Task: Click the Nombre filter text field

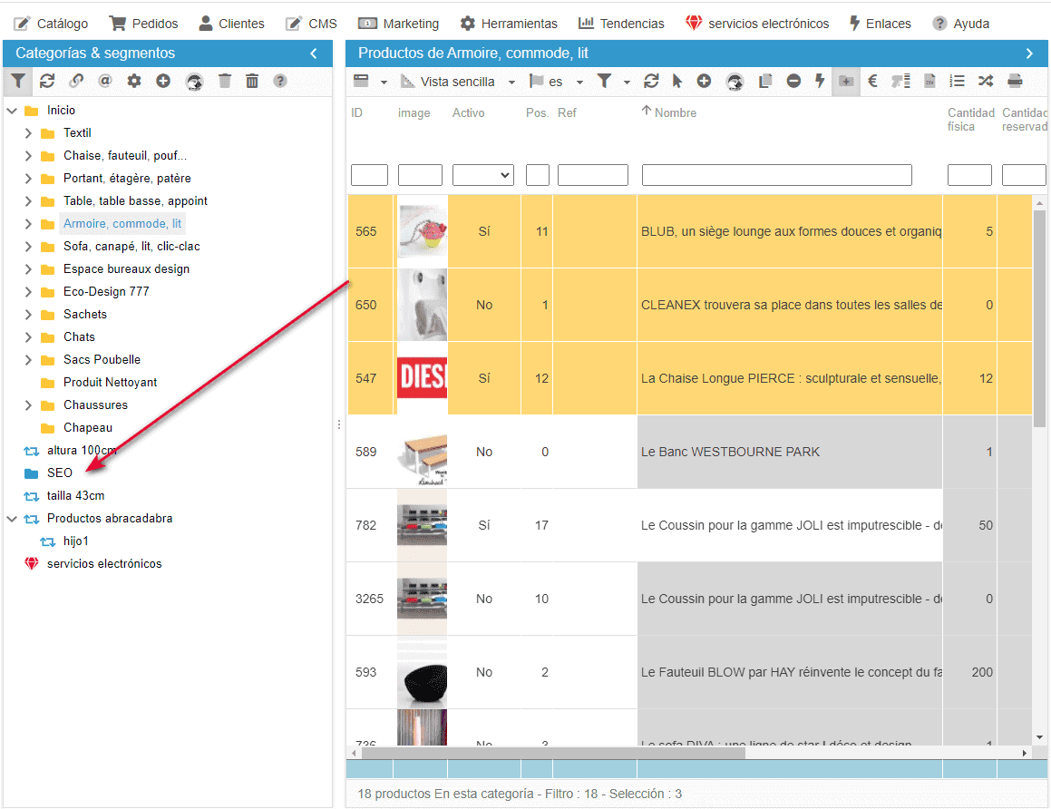Action: click(776, 175)
